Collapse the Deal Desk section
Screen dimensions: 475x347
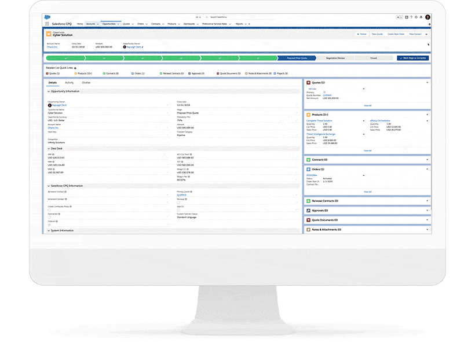(x=49, y=149)
